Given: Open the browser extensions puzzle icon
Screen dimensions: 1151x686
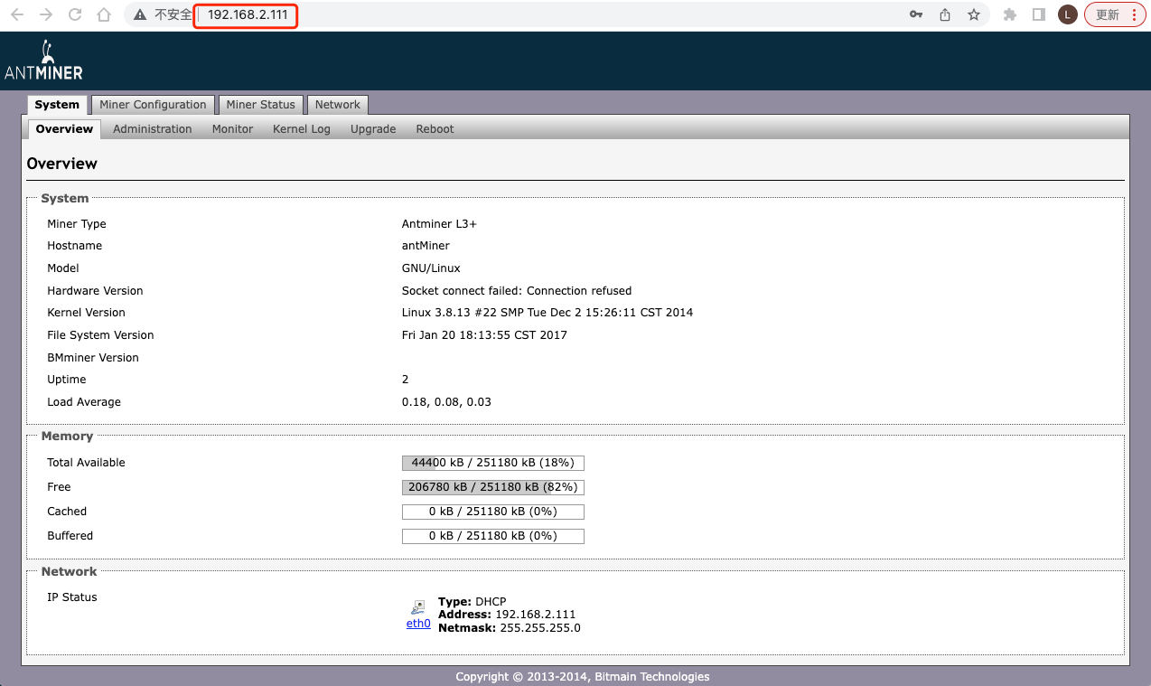Looking at the screenshot, I should coord(1009,14).
